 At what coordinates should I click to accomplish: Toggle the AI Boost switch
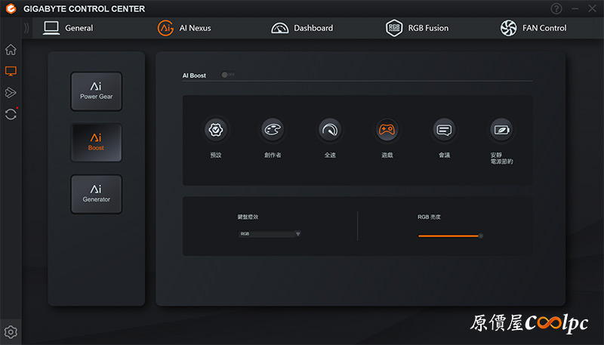[228, 75]
